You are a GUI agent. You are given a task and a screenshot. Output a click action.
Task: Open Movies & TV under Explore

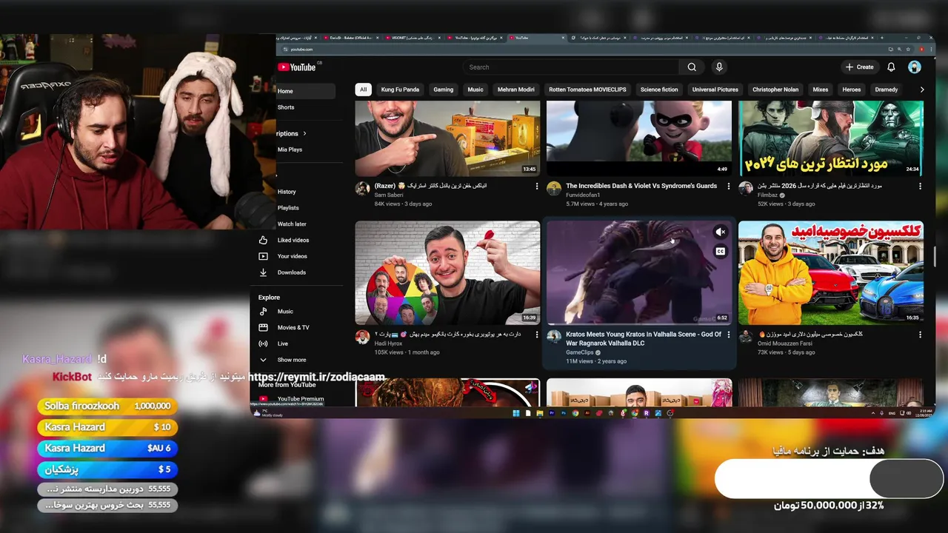[x=293, y=328]
